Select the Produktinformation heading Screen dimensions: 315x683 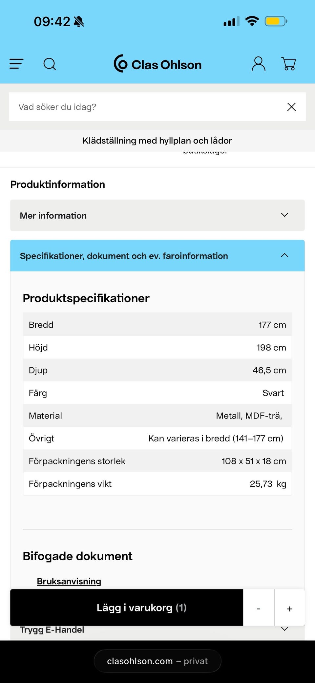click(x=57, y=184)
